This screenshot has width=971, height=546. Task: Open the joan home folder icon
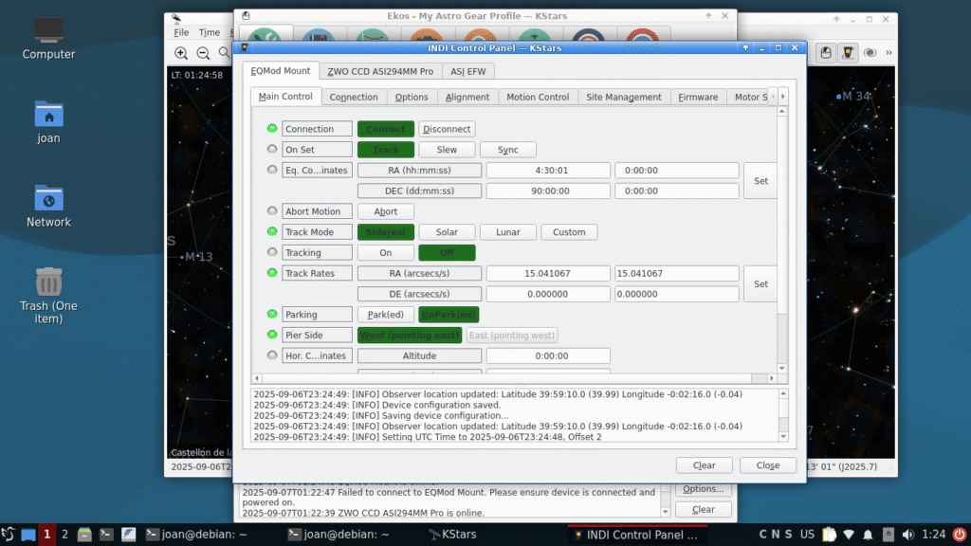pos(48,118)
